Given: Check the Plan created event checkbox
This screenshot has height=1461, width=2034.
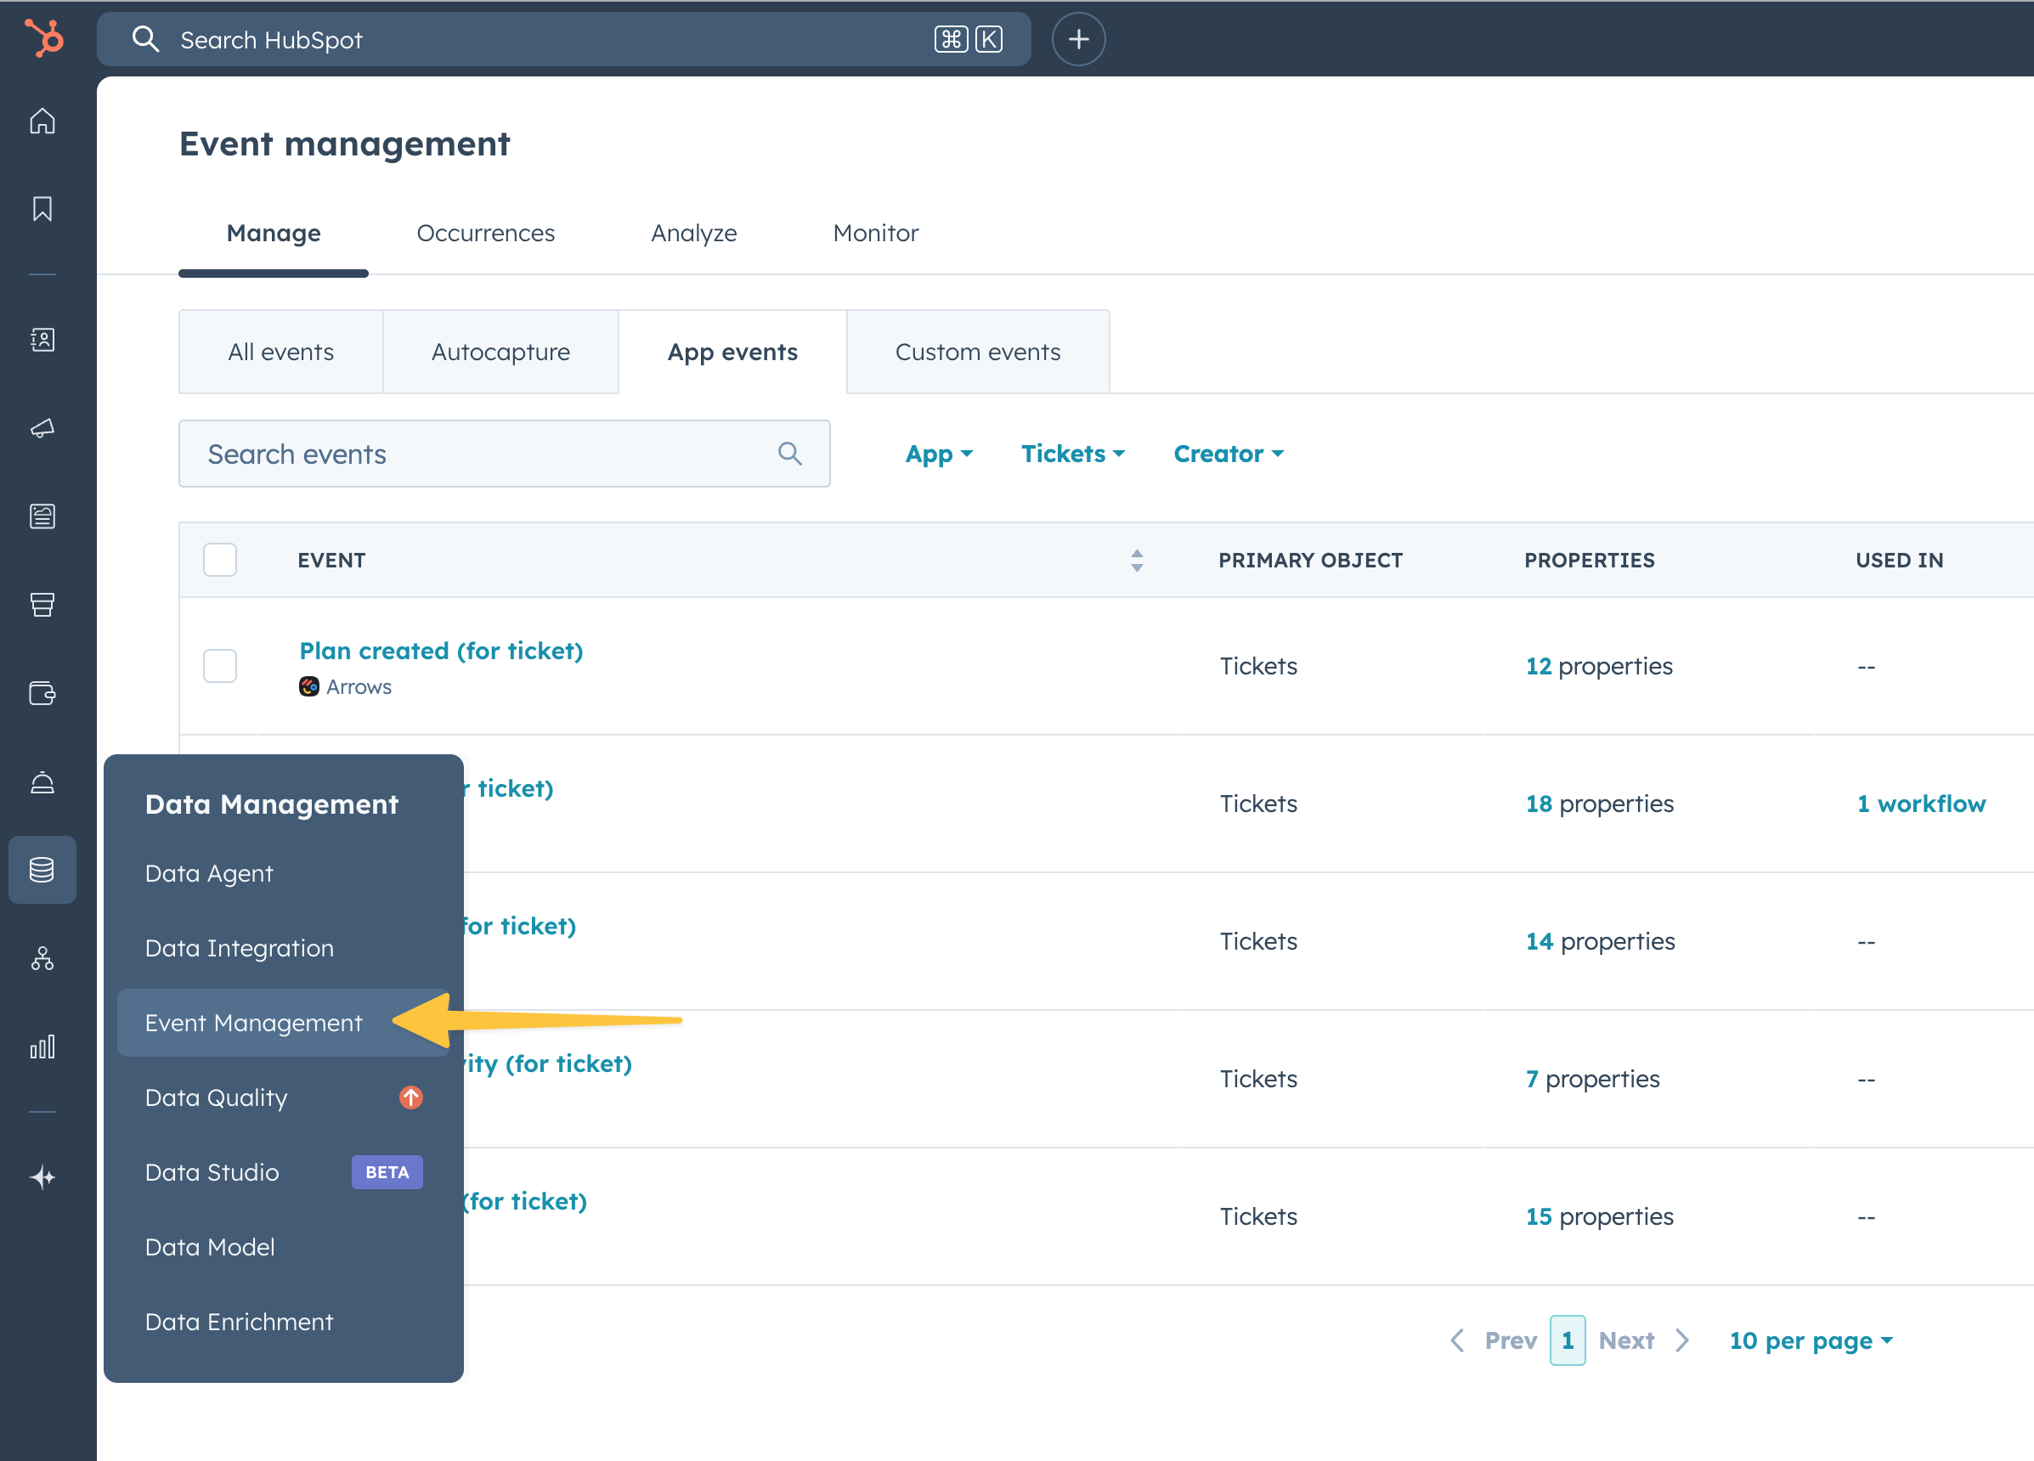Looking at the screenshot, I should coord(220,665).
